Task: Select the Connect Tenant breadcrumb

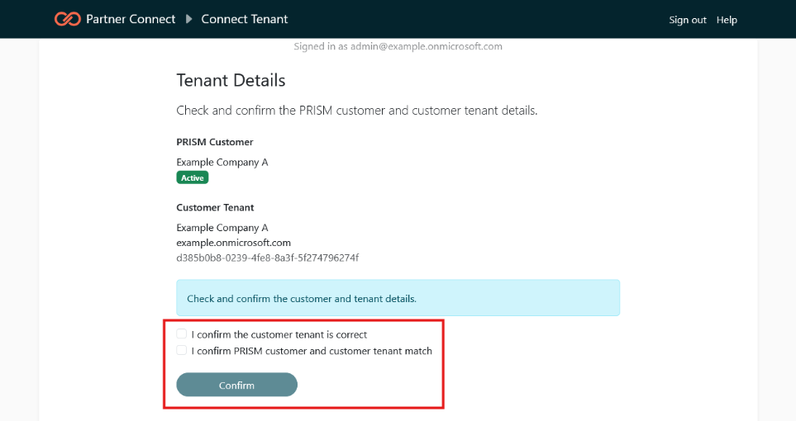Action: (x=244, y=19)
